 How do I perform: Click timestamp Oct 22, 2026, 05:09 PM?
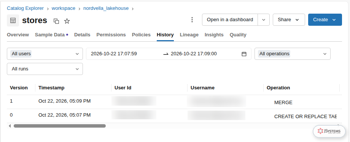pyautogui.click(x=65, y=101)
